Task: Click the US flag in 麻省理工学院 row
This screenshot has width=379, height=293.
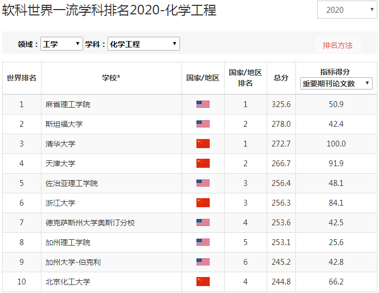Action: click(x=203, y=104)
